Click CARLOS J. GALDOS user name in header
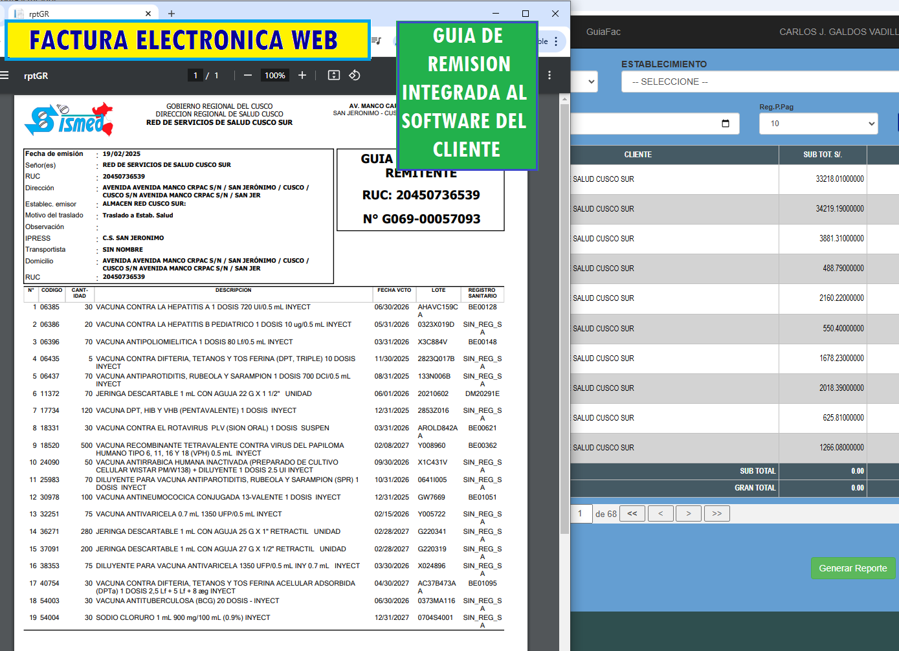Image resolution: width=899 pixels, height=651 pixels. point(839,32)
